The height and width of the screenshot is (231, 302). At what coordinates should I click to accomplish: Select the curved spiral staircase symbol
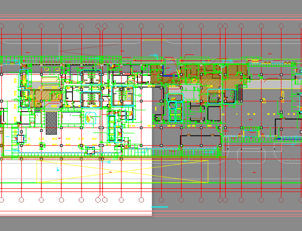(91, 117)
